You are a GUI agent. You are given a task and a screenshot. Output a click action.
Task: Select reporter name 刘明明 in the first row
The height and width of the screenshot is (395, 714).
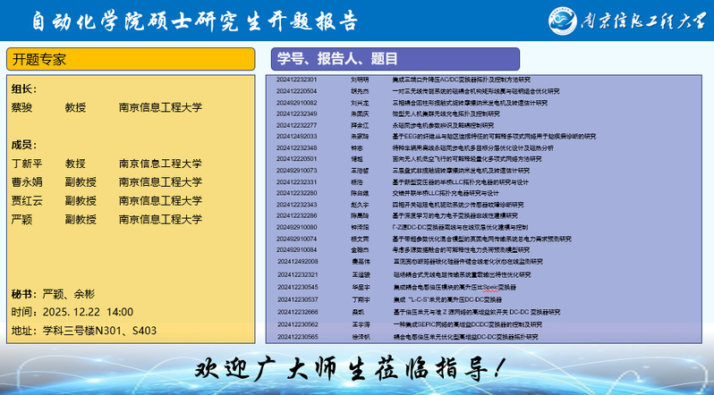click(360, 80)
